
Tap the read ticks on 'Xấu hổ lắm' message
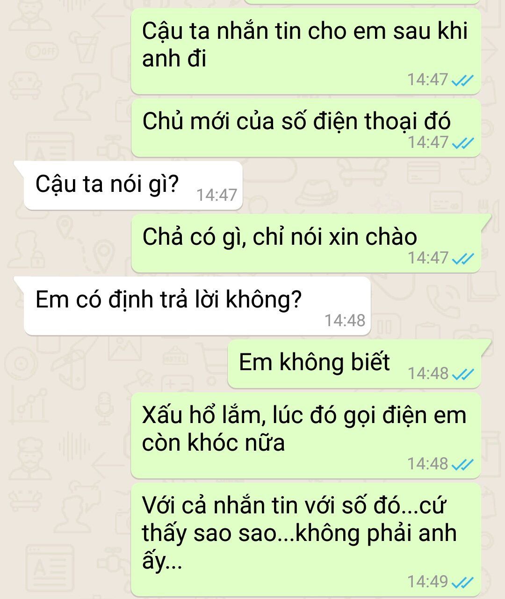463,464
